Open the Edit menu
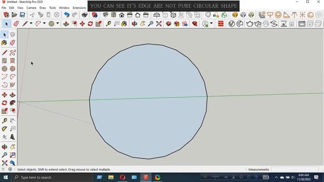Screen dimensions: 324x182 (12, 8)
